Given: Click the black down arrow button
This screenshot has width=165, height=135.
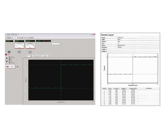Looking at the screenshot, I should (x=7, y=61).
